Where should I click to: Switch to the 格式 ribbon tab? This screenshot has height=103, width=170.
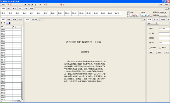tap(15, 9)
